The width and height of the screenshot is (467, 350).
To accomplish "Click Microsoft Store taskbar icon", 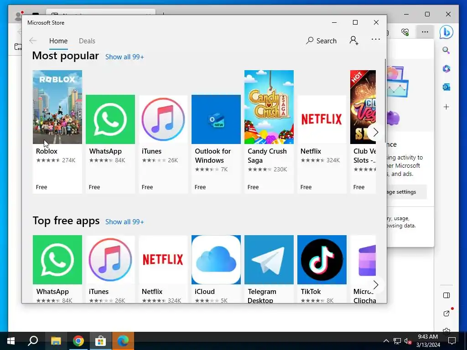I will click(x=100, y=341).
